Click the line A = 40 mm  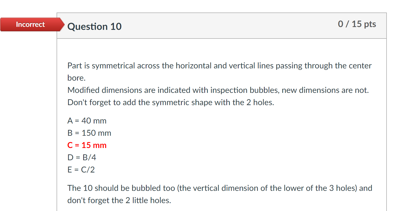(87, 120)
